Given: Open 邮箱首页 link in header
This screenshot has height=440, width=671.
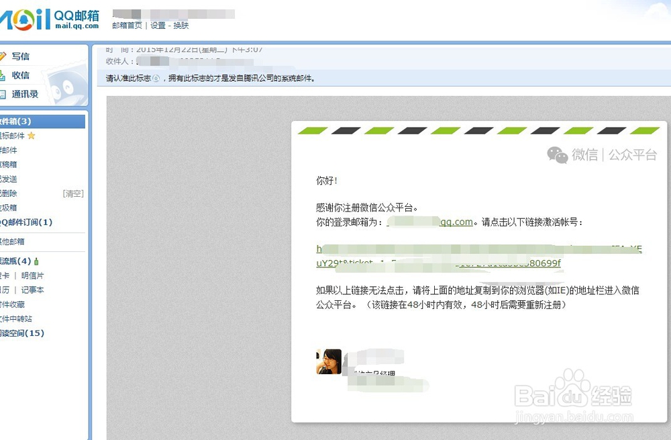Looking at the screenshot, I should click(x=127, y=26).
